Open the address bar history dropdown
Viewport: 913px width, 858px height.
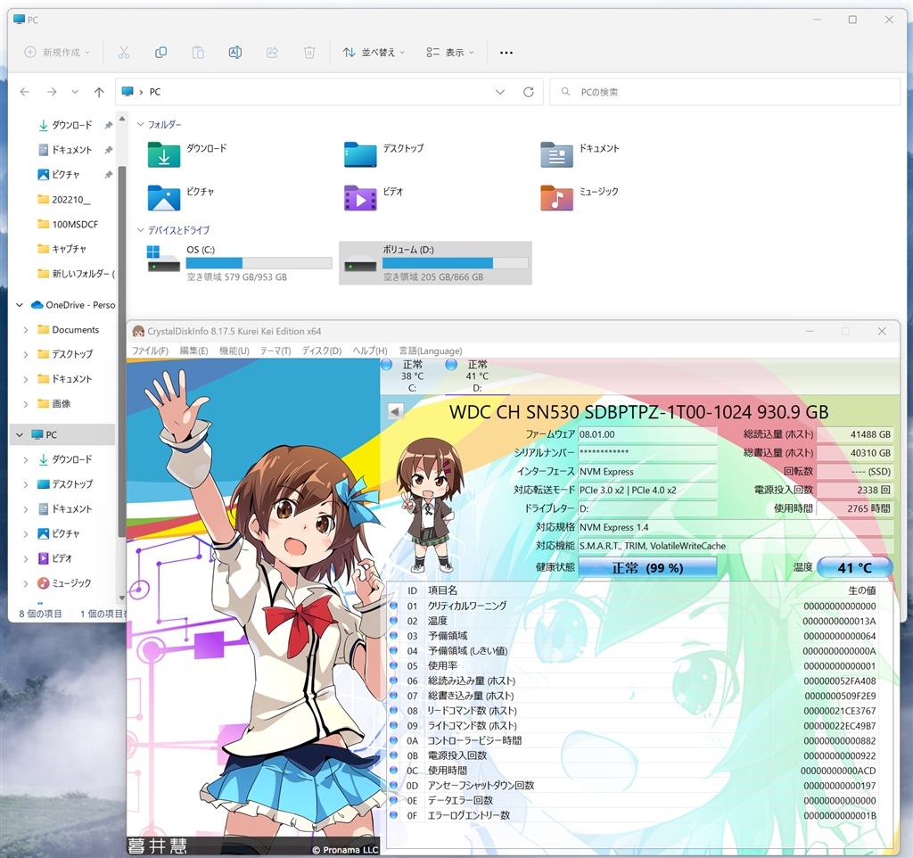[499, 92]
